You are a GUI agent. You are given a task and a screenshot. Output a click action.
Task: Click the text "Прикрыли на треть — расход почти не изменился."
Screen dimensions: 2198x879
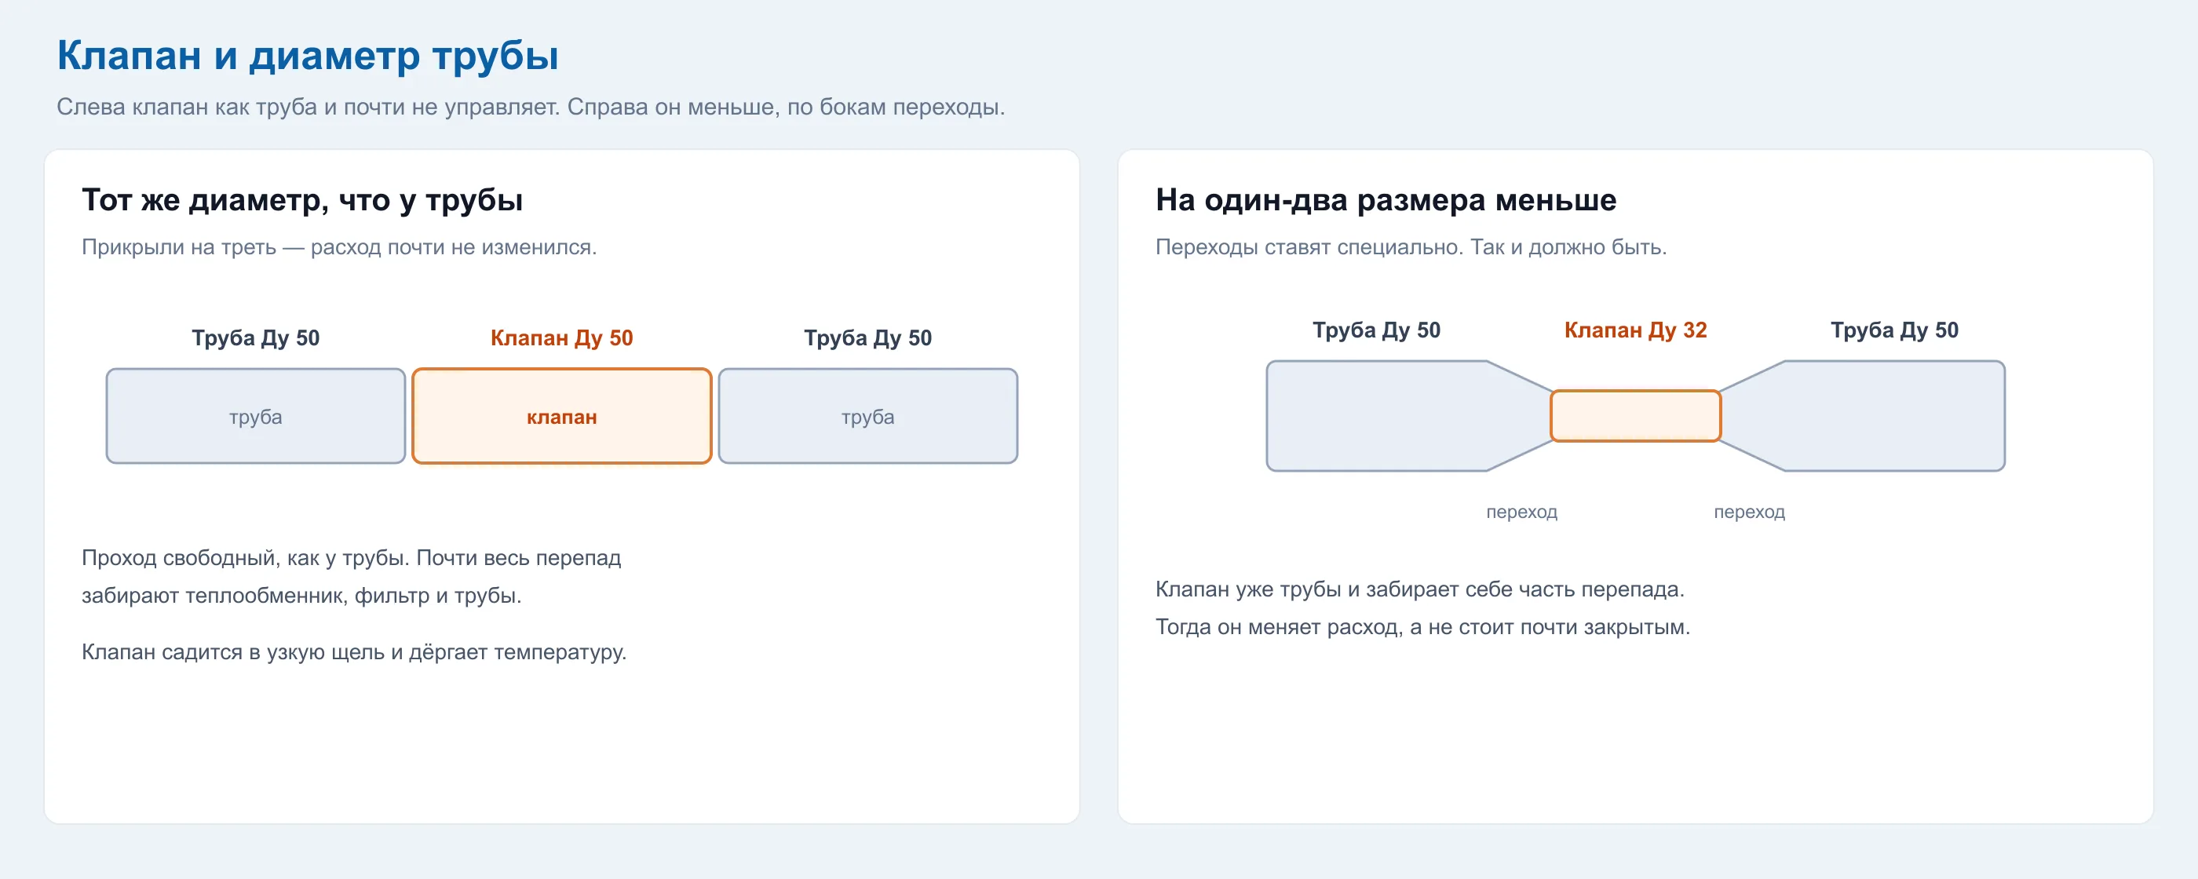tap(339, 246)
